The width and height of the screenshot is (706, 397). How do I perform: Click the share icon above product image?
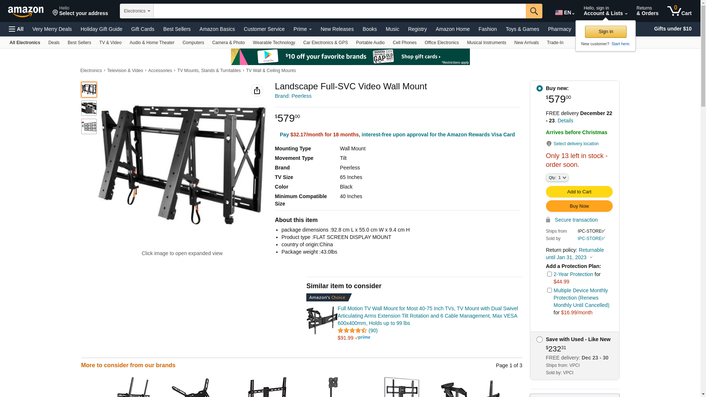pyautogui.click(x=257, y=90)
